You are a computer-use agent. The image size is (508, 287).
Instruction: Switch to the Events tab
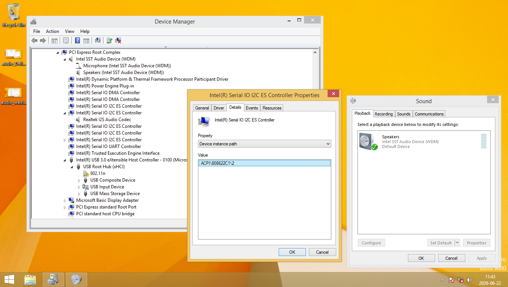tap(252, 108)
